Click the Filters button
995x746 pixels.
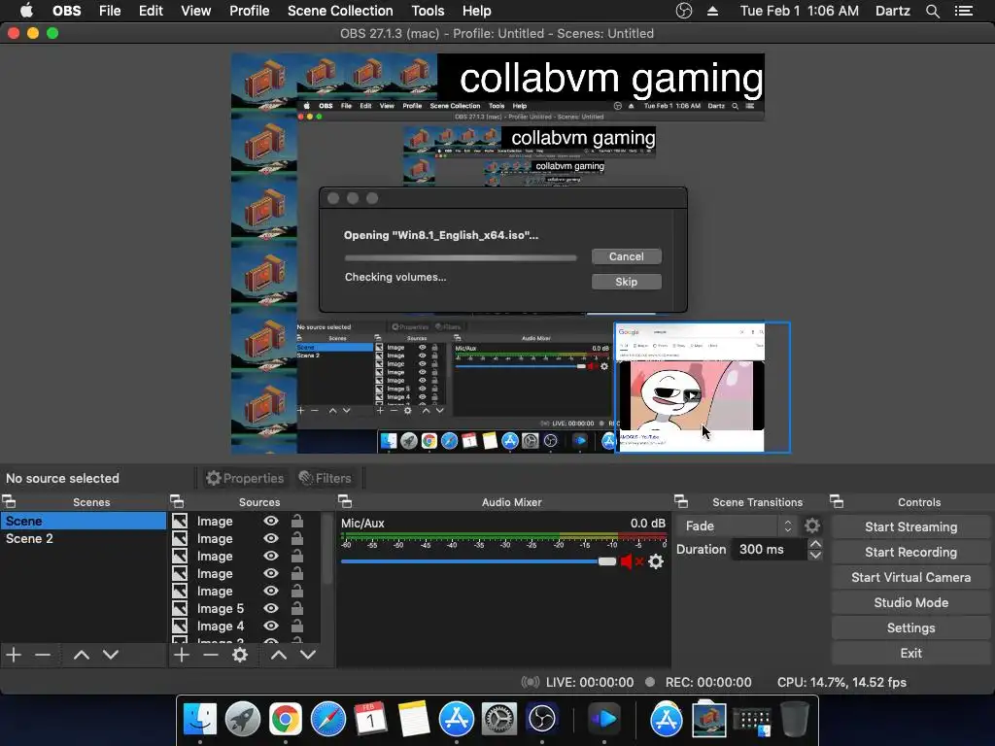[x=325, y=478]
